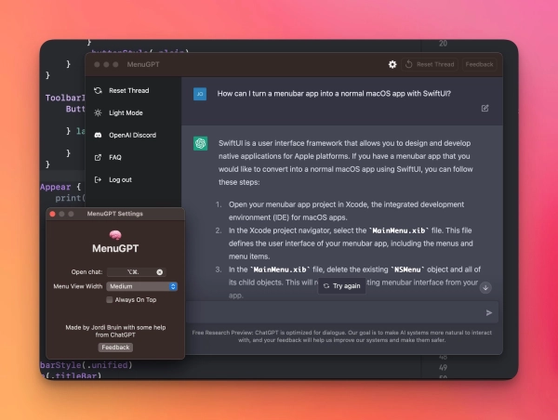Open settings via the gear icon
Screen dimensions: 558x420
pos(392,65)
